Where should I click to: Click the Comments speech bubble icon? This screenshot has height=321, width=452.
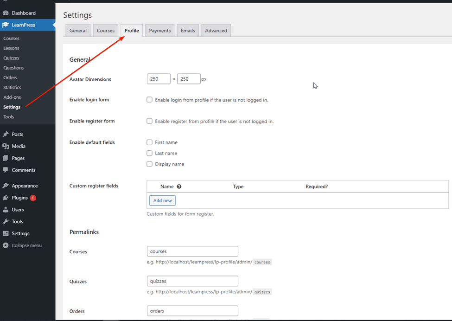pyautogui.click(x=6, y=170)
